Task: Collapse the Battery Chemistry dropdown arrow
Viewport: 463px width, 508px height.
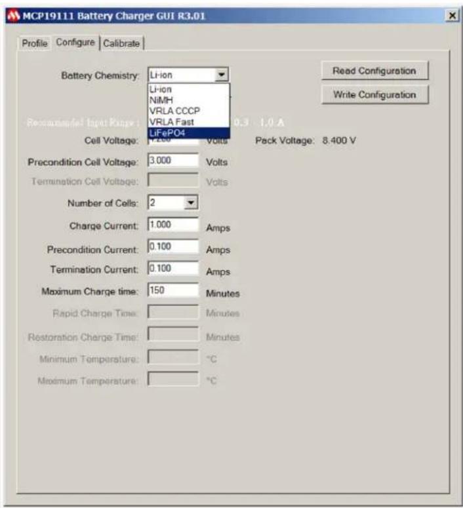Action: (x=222, y=75)
